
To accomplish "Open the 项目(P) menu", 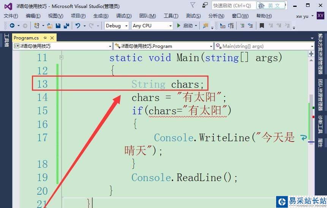I will 78,16.
